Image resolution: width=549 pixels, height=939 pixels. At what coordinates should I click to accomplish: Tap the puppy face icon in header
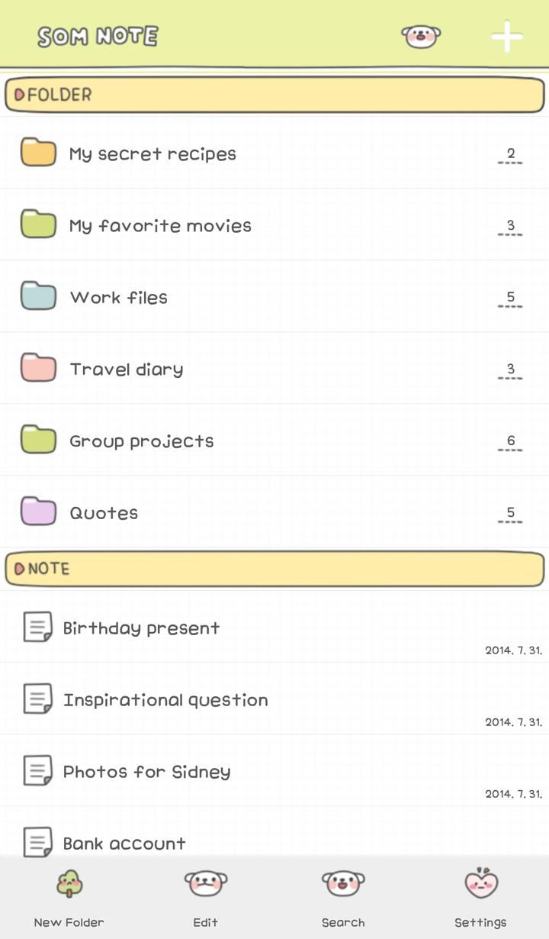[x=422, y=36]
